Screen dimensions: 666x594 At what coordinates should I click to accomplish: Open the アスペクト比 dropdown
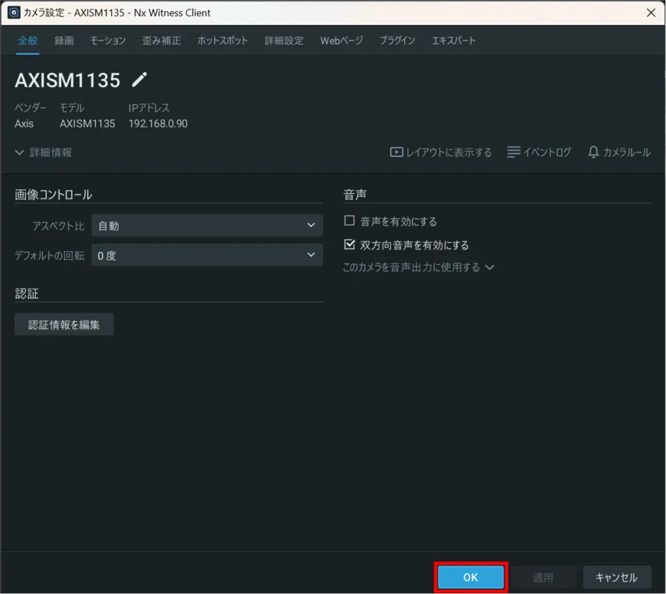[207, 226]
